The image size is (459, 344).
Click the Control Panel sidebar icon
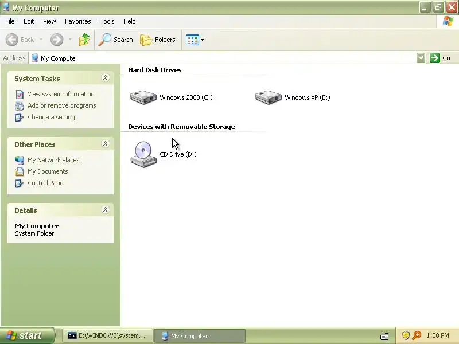20,183
